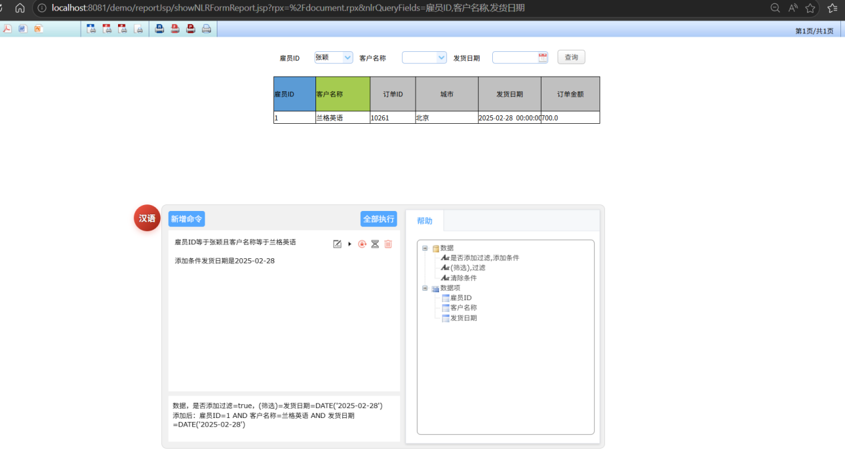Screen dimensions: 845x454
Task: Click the orange export file icon
Action: pyautogui.click(x=38, y=29)
